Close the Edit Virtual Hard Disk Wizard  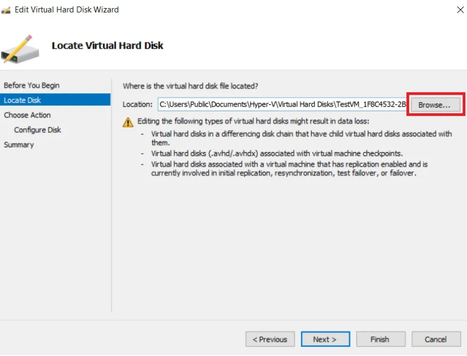(x=460, y=10)
